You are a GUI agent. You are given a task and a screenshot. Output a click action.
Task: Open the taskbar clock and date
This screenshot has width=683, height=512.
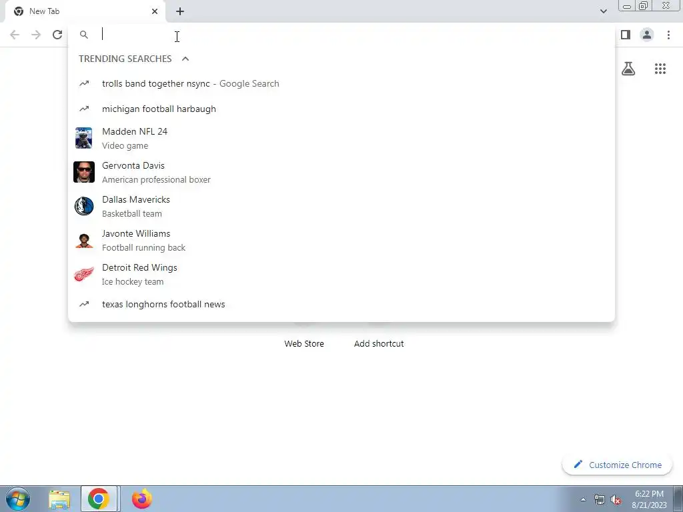(x=649, y=499)
